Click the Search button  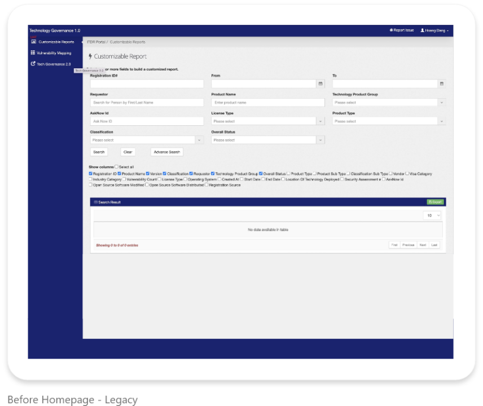[99, 152]
